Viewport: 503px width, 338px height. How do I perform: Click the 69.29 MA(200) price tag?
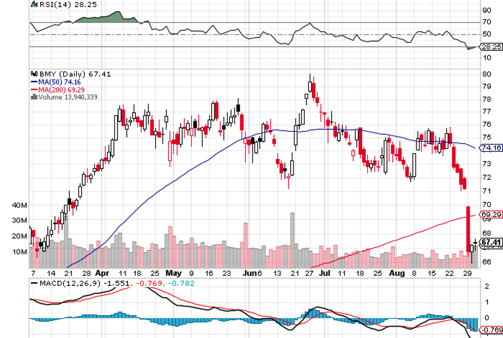(490, 214)
